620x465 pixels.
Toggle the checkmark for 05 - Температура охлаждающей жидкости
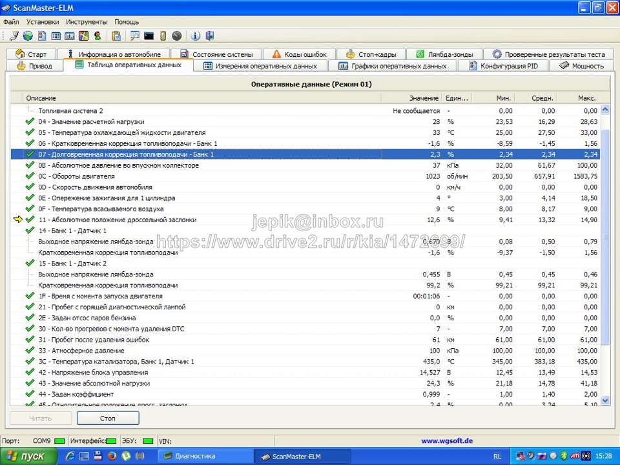tap(30, 132)
